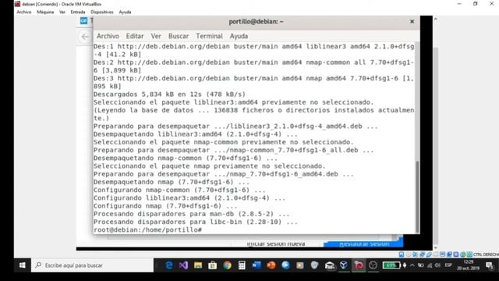
Task: Open the OBS Studio taskbar icon
Action: click(x=373, y=265)
